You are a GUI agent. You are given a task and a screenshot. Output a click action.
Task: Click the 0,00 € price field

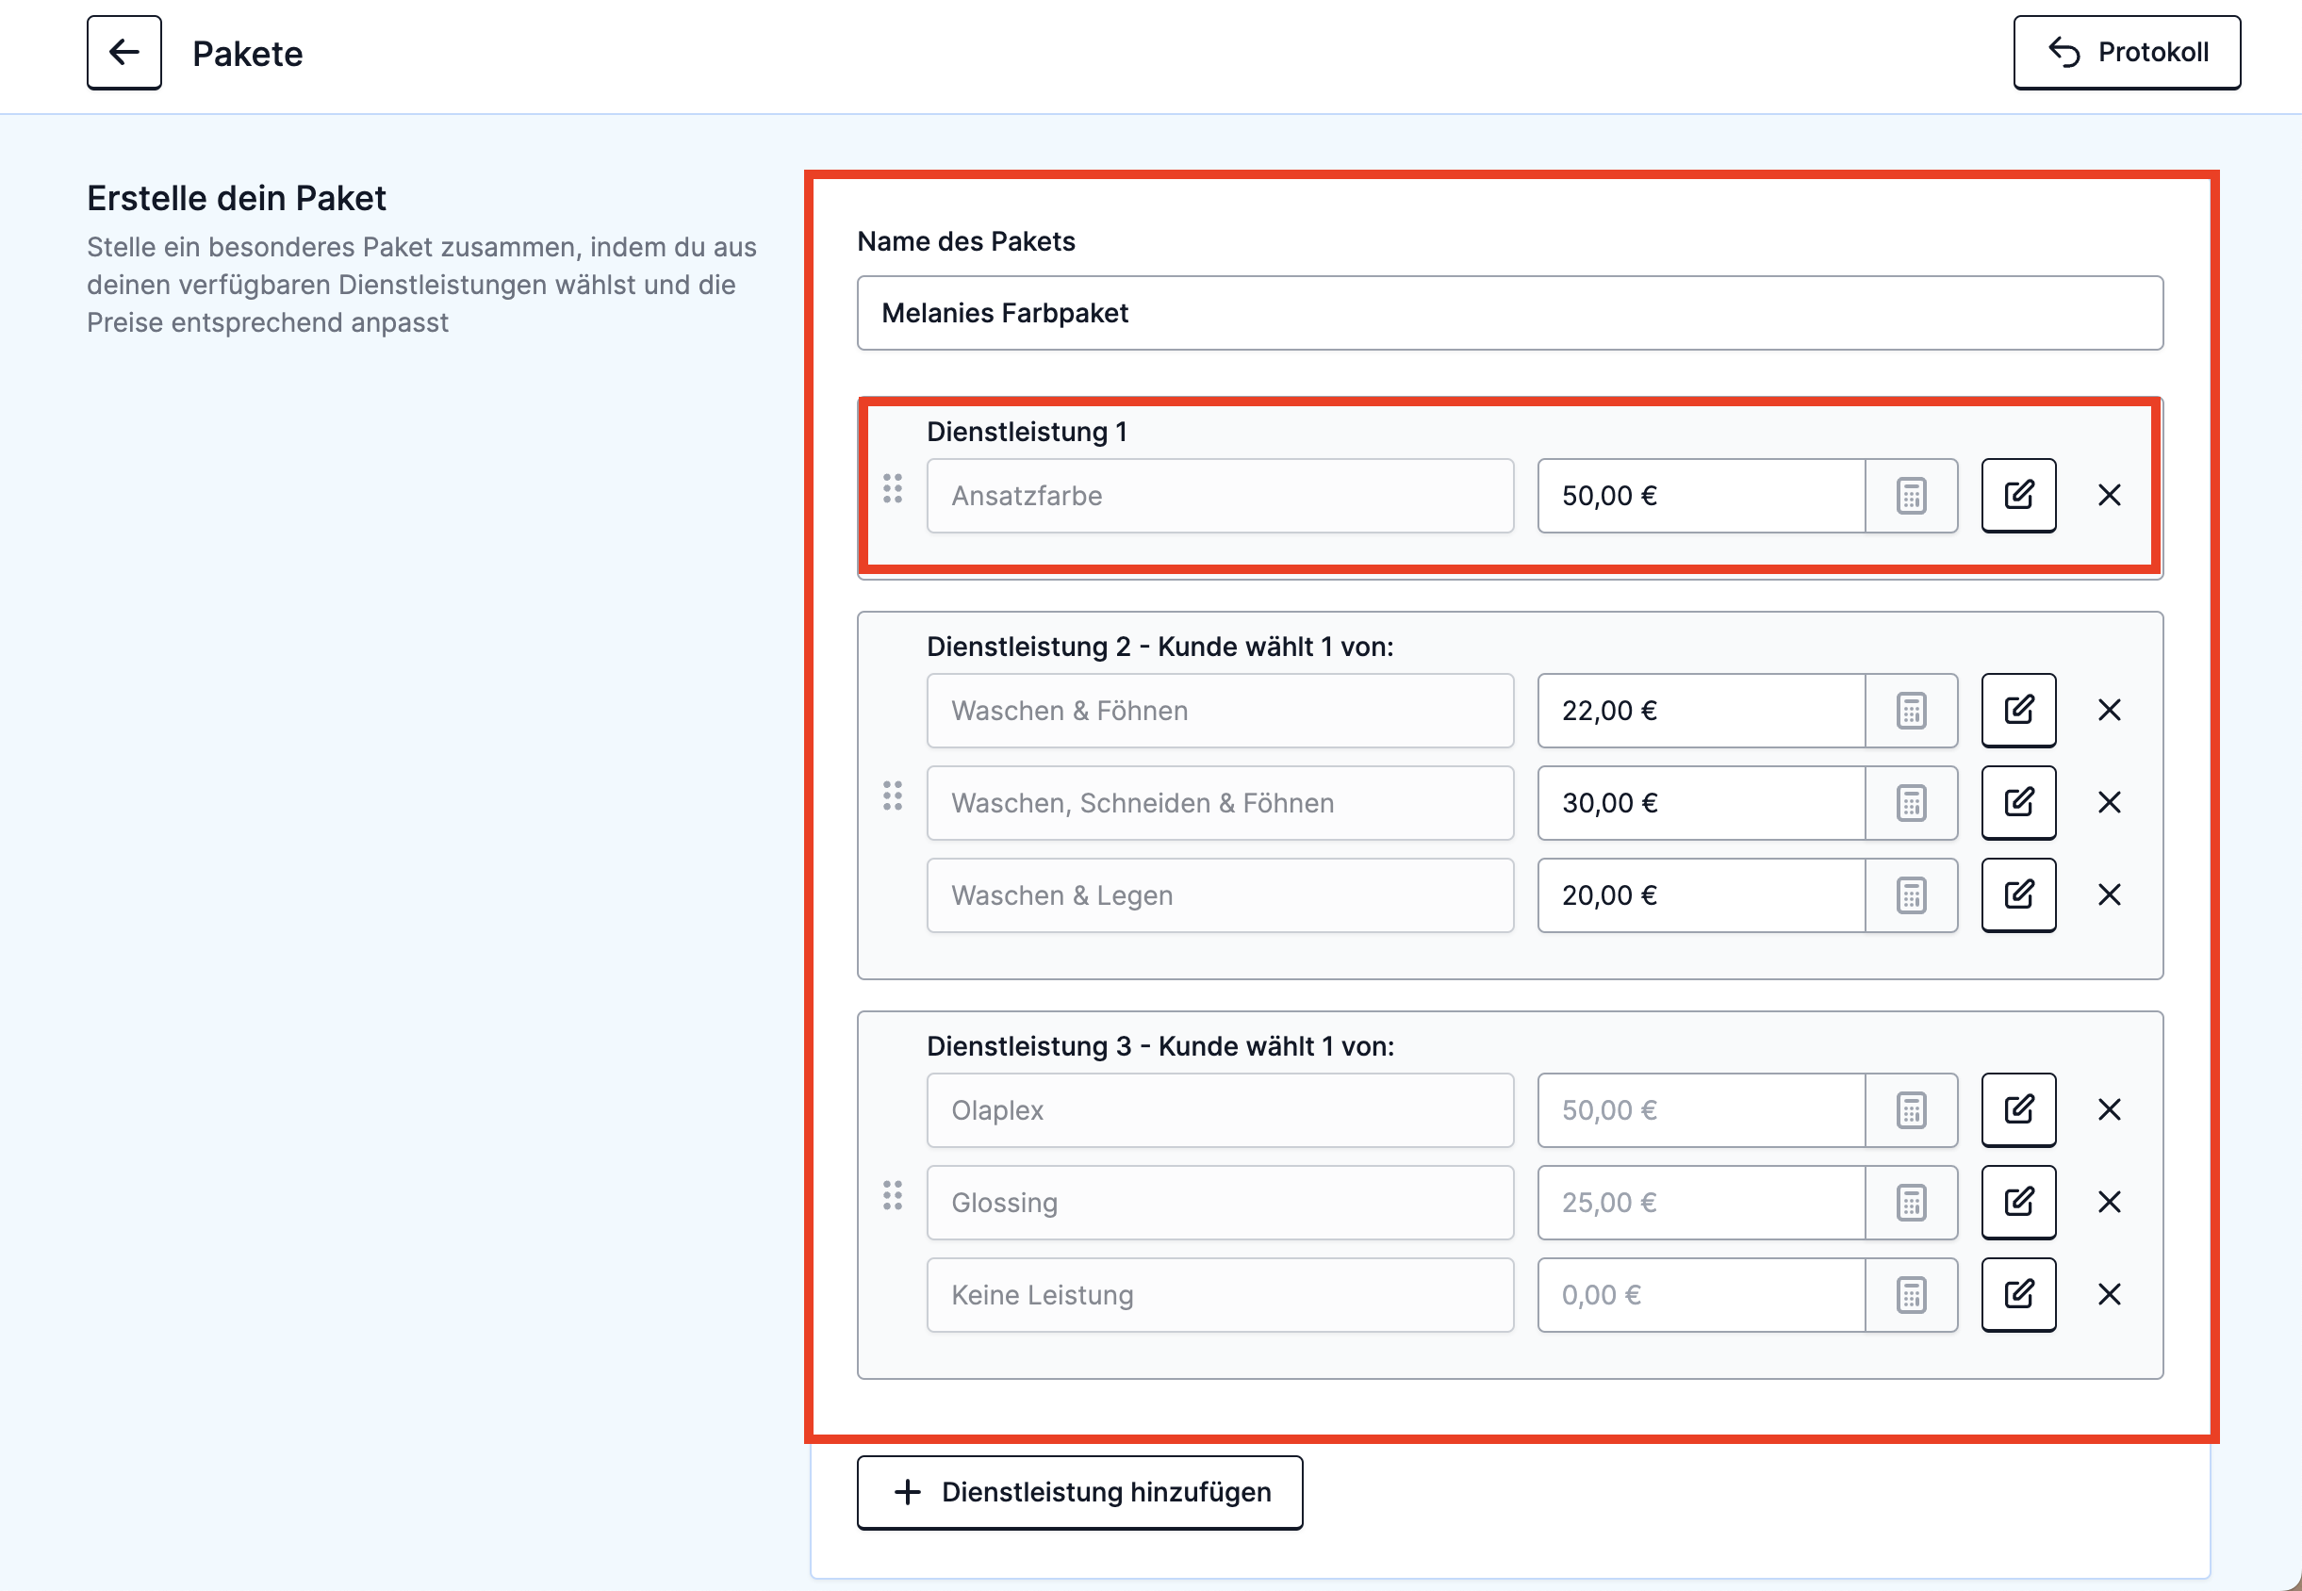tap(1701, 1295)
